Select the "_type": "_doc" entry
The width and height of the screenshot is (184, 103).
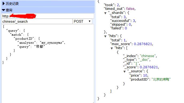[137, 60]
